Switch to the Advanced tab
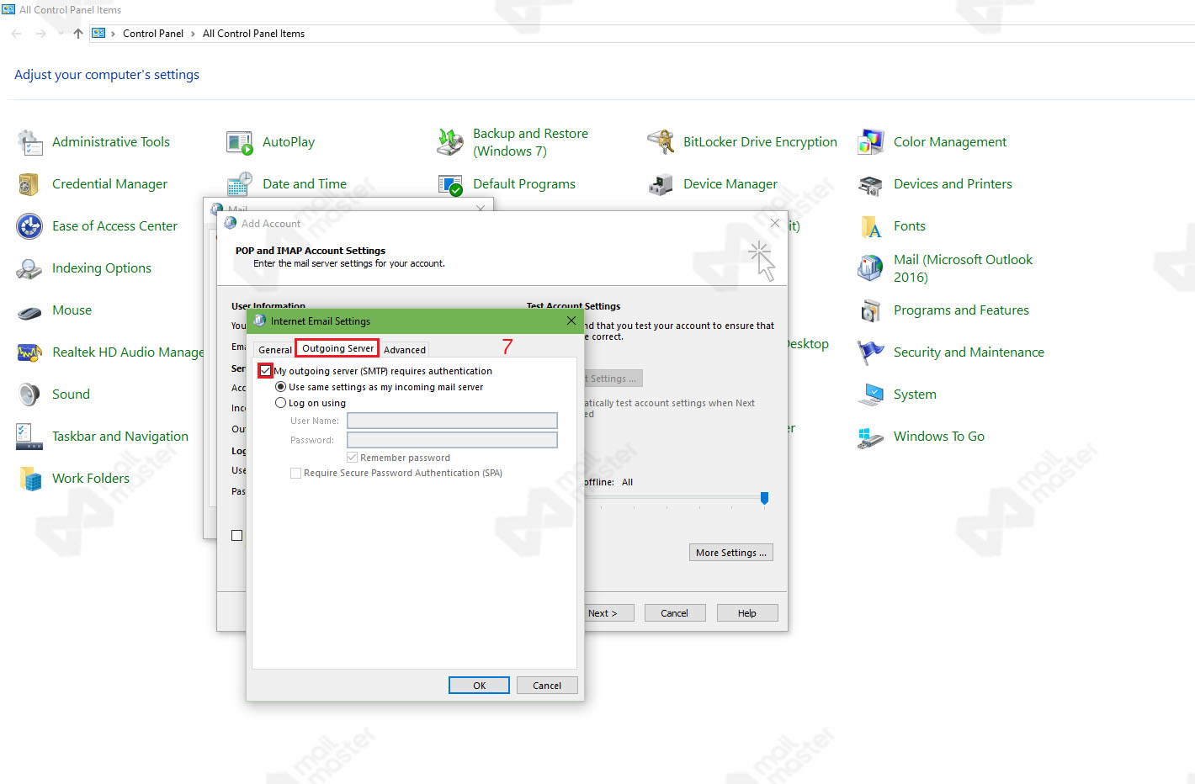The width and height of the screenshot is (1195, 784). [405, 350]
